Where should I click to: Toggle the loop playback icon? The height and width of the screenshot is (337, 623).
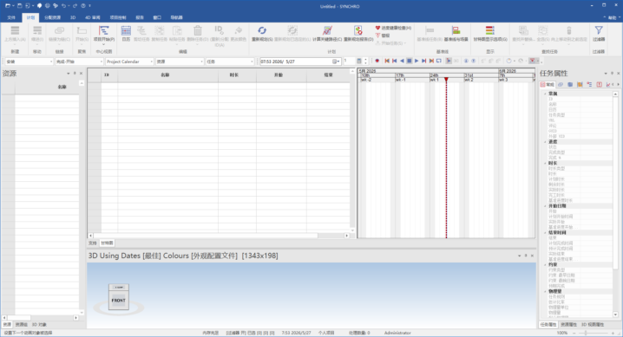pyautogui.click(x=439, y=61)
